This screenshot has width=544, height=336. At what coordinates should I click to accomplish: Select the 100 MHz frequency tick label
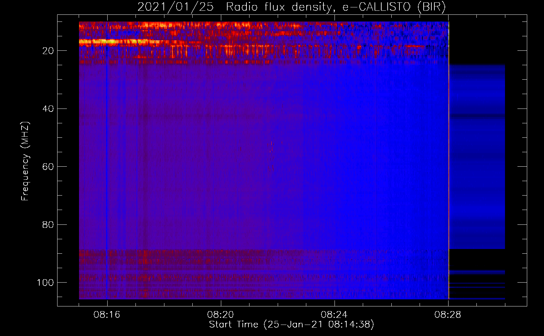coord(45,283)
